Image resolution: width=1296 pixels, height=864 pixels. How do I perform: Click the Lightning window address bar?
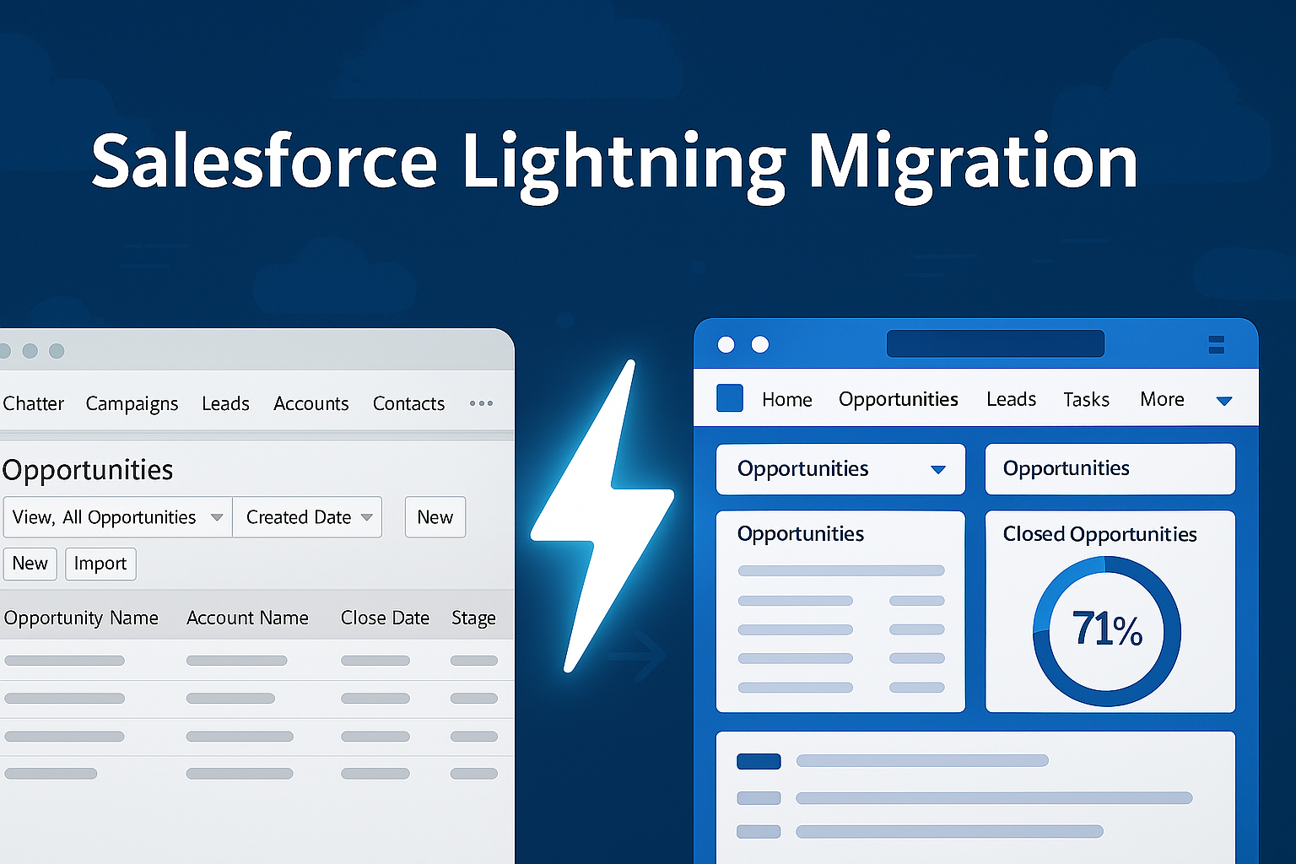coord(996,343)
